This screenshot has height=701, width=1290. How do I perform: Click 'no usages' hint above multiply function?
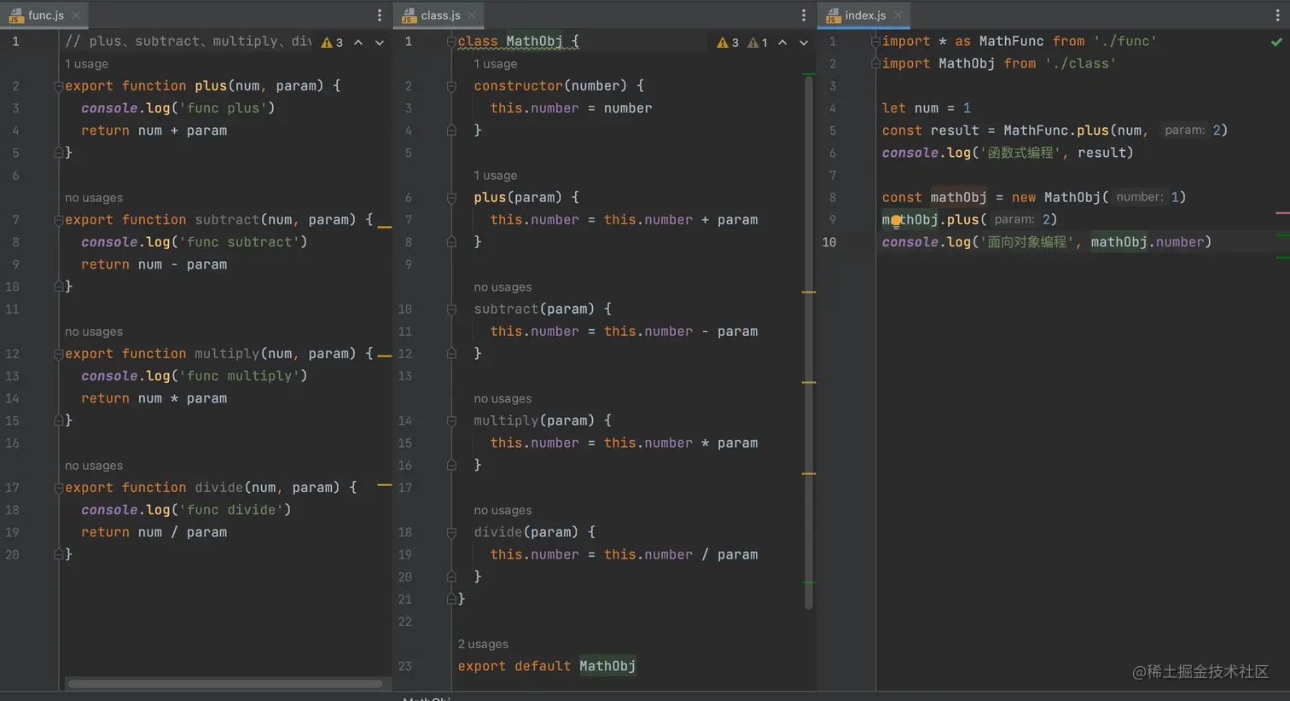tap(94, 332)
